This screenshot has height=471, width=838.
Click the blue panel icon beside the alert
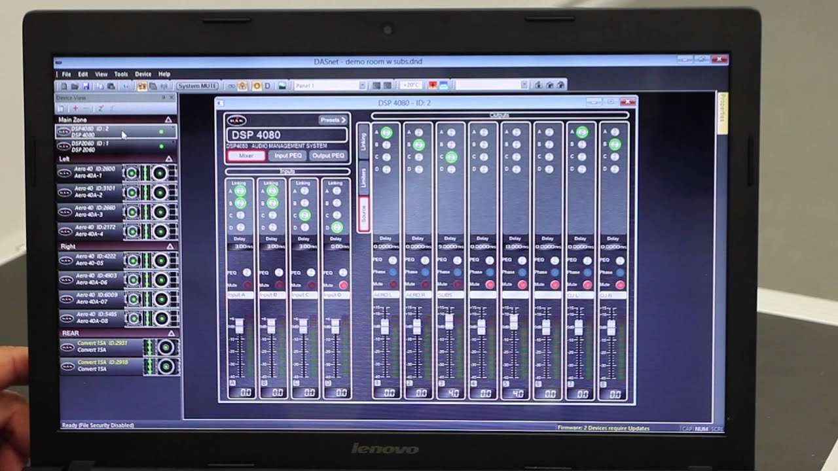pos(443,85)
